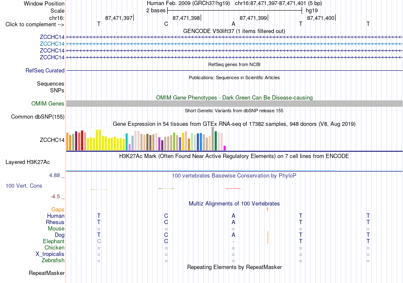The image size is (403, 283).
Task: Click the dark green bar in the GTEx chart
Action: [x=215, y=141]
